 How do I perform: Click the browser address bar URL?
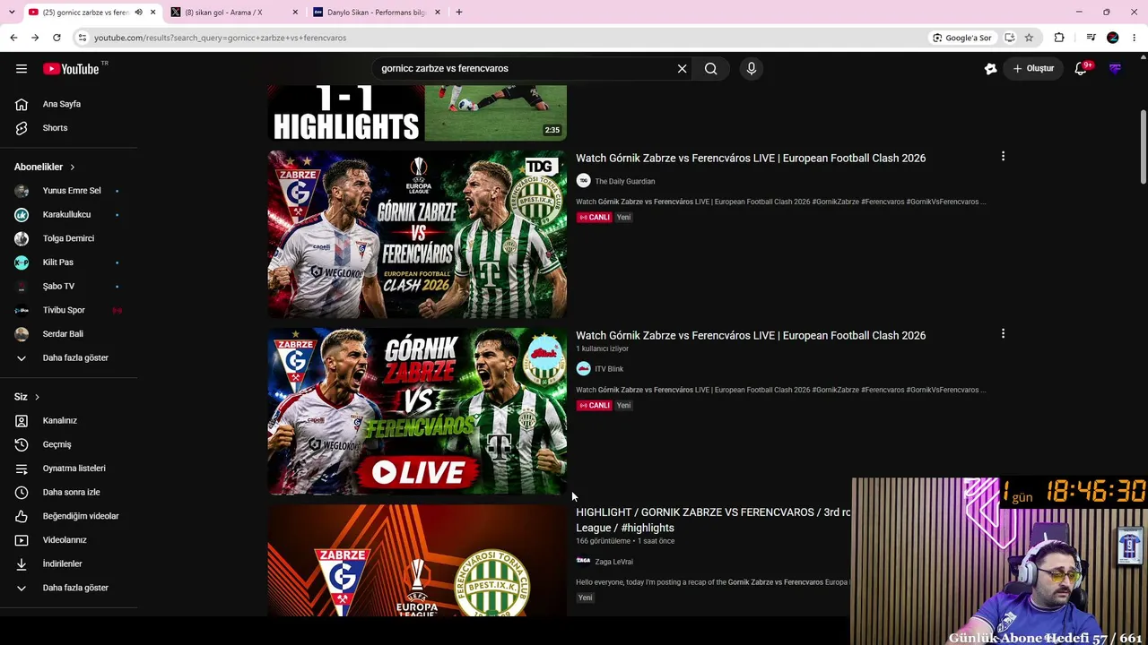[220, 38]
